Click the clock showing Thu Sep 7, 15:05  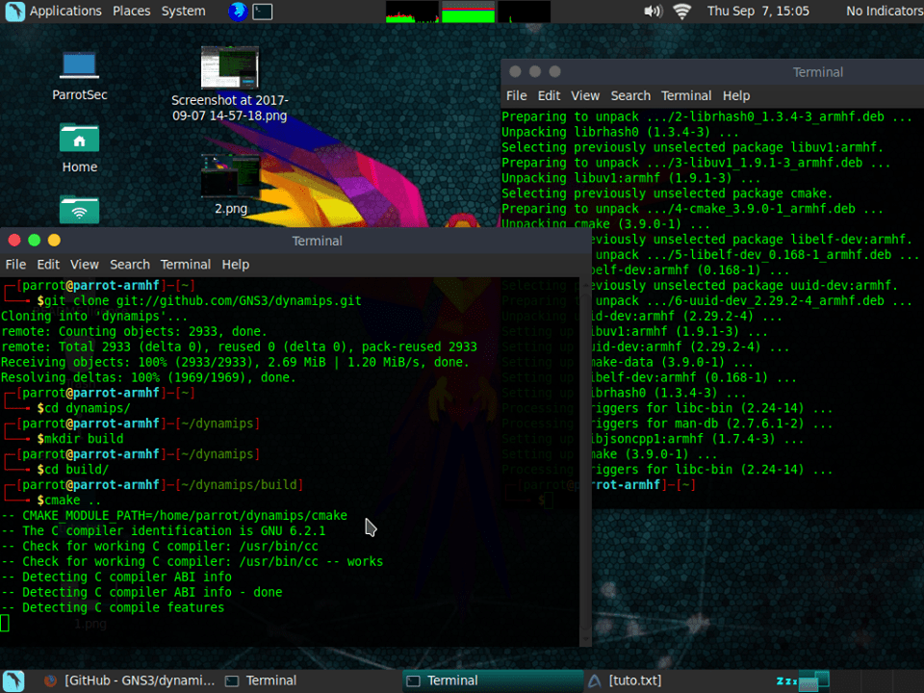(x=757, y=12)
